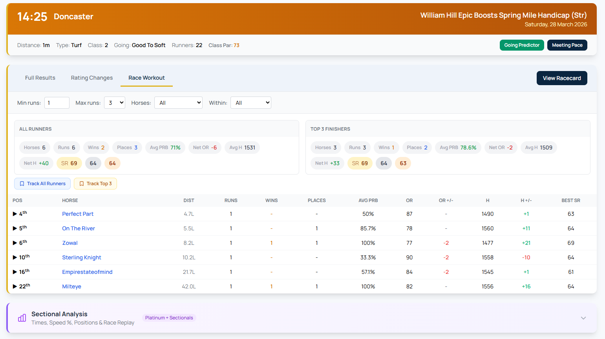Click the bar chart icon beside Sectional Analysis

coord(22,318)
